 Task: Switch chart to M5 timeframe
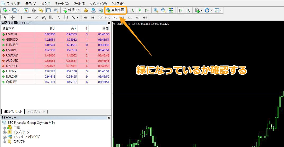[93, 17]
